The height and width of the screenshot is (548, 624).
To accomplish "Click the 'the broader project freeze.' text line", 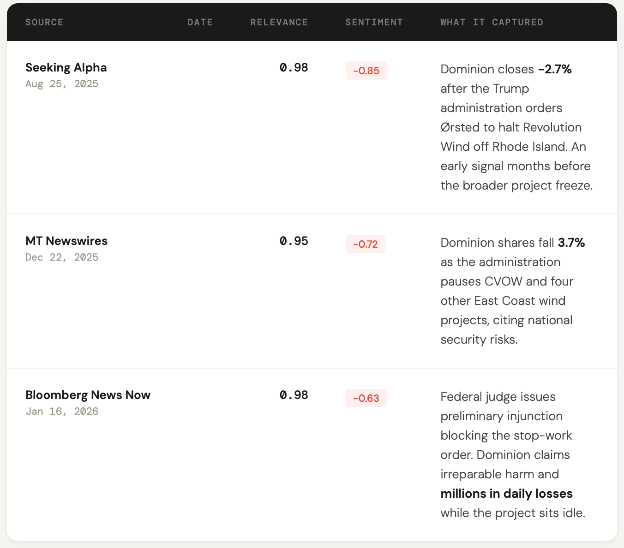I will point(516,185).
